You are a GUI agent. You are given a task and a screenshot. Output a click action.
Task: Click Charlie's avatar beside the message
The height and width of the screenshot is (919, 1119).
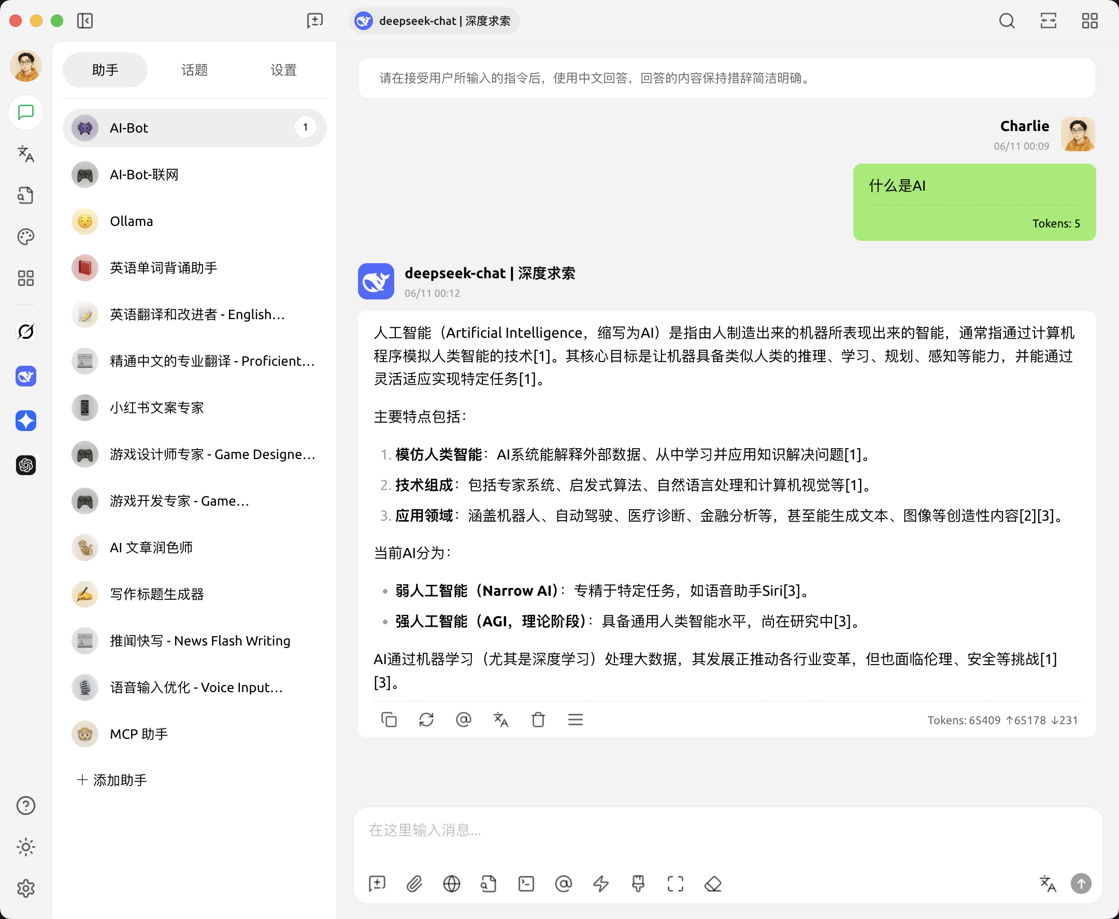pos(1078,135)
